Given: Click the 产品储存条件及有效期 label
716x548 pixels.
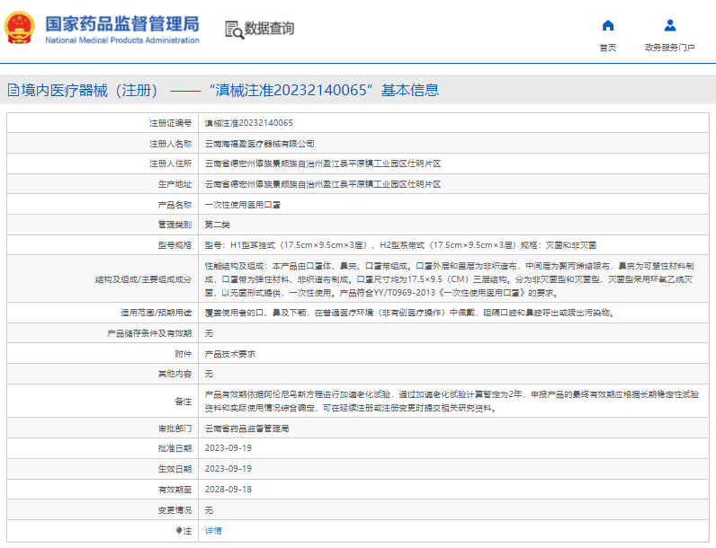Looking at the screenshot, I should tap(150, 333).
